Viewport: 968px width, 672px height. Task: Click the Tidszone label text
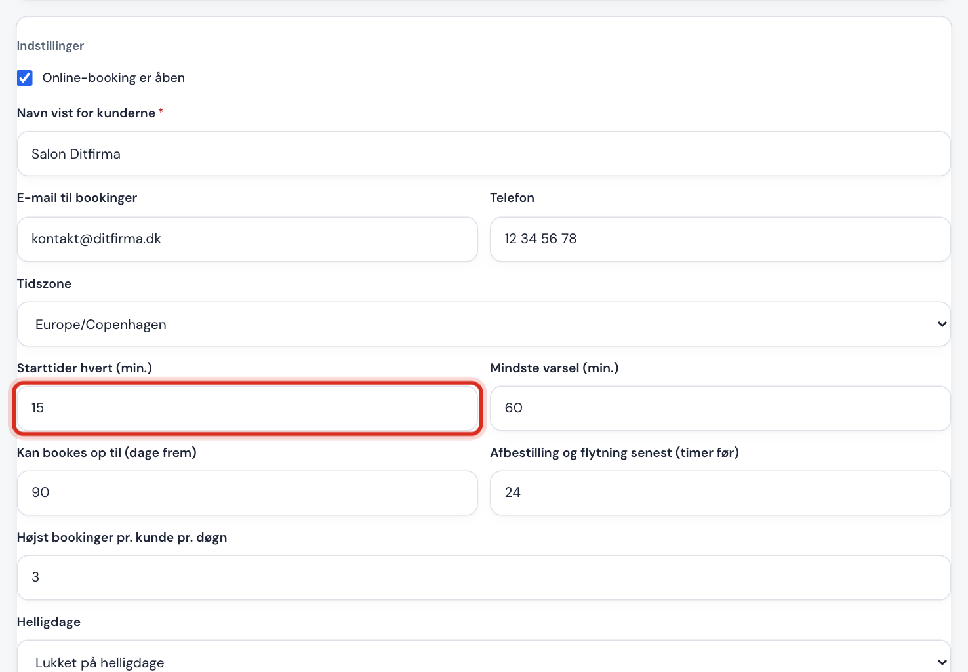coord(44,284)
